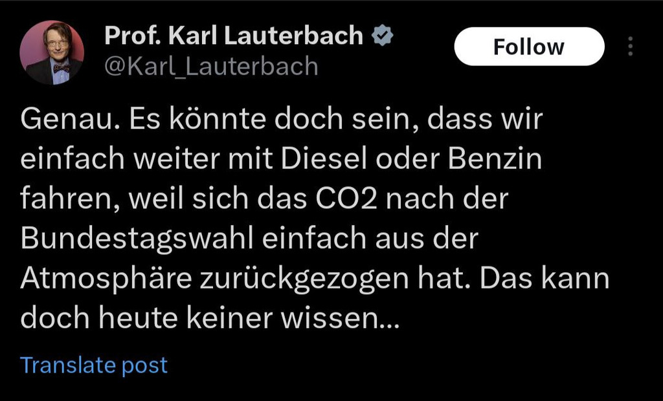663x401 pixels.
Task: Click the display name Prof. Karl Lauterbach
Action: 233,36
